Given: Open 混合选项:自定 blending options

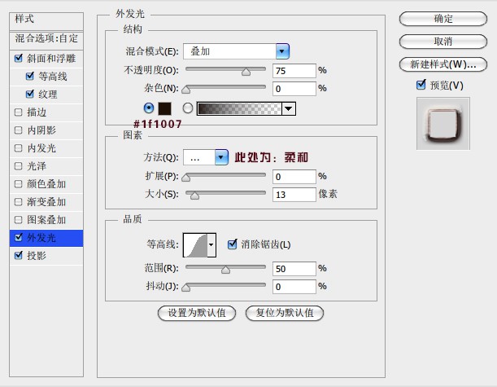Looking at the screenshot, I should (46, 40).
